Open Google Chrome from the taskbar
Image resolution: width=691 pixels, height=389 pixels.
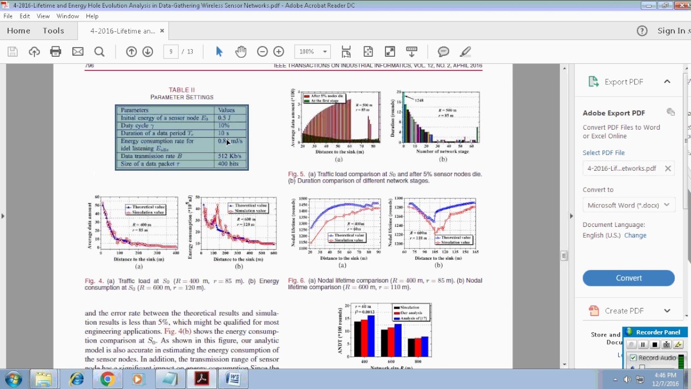[x=107, y=379]
